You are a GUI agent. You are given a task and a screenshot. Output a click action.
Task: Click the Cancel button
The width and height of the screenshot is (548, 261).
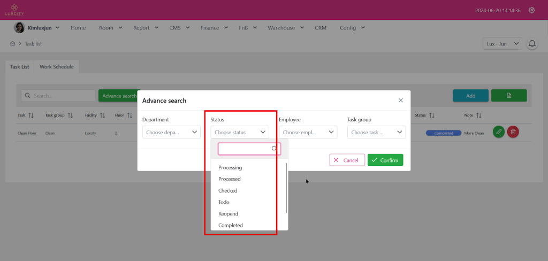[x=347, y=160]
